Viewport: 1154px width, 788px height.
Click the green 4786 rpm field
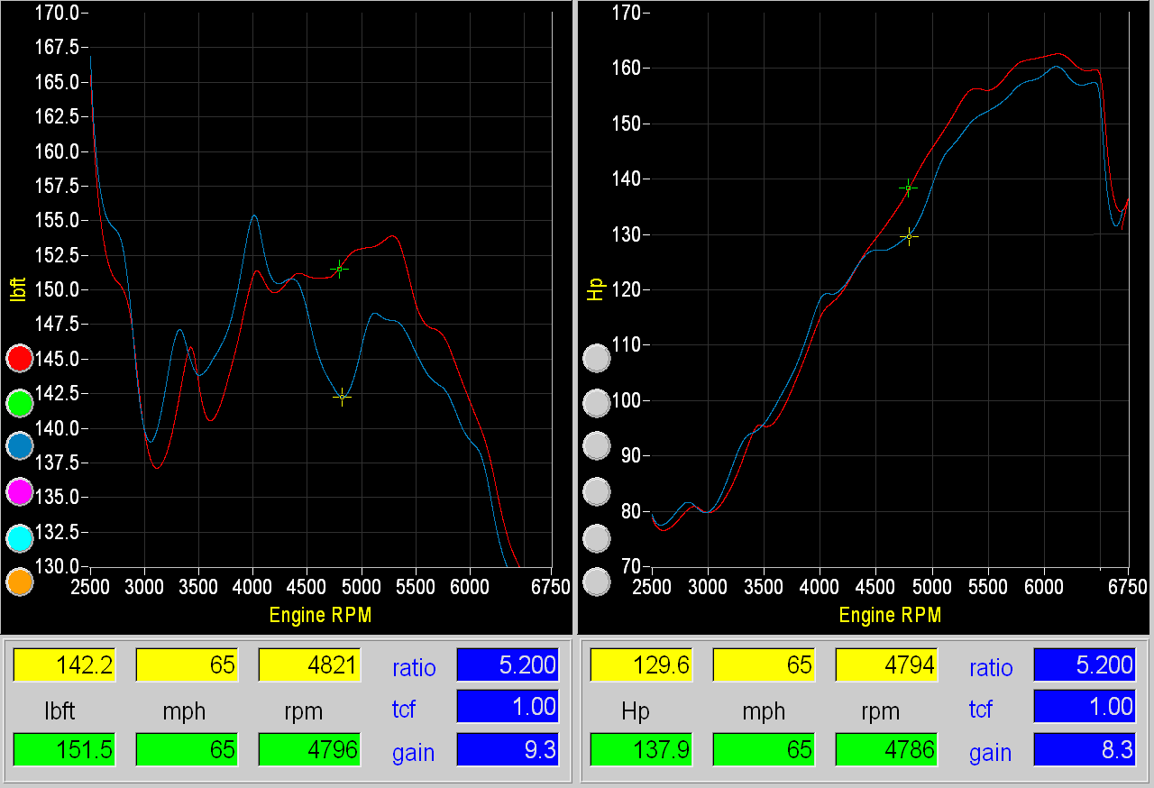tap(886, 749)
